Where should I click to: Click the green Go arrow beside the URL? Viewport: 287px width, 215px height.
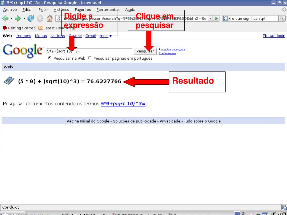point(217,19)
